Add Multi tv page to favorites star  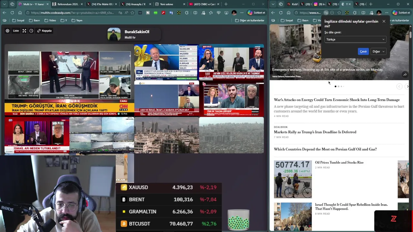click(x=132, y=13)
